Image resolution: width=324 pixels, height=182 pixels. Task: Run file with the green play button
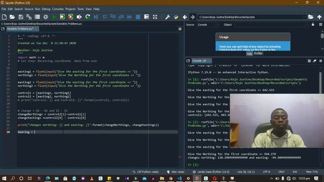click(x=54, y=17)
